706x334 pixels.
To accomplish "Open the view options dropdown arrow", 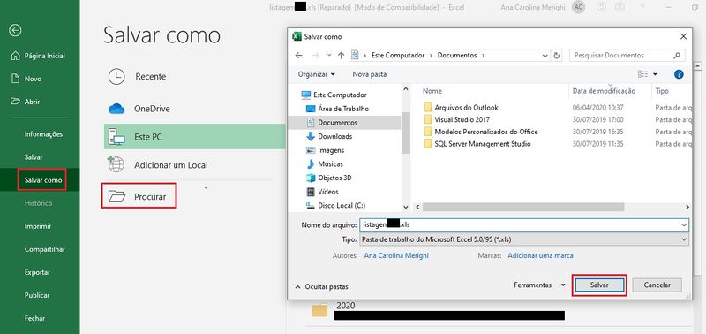I will 655,74.
